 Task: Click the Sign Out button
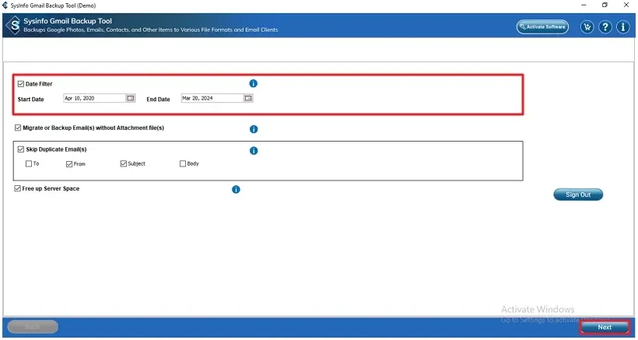pyautogui.click(x=578, y=195)
